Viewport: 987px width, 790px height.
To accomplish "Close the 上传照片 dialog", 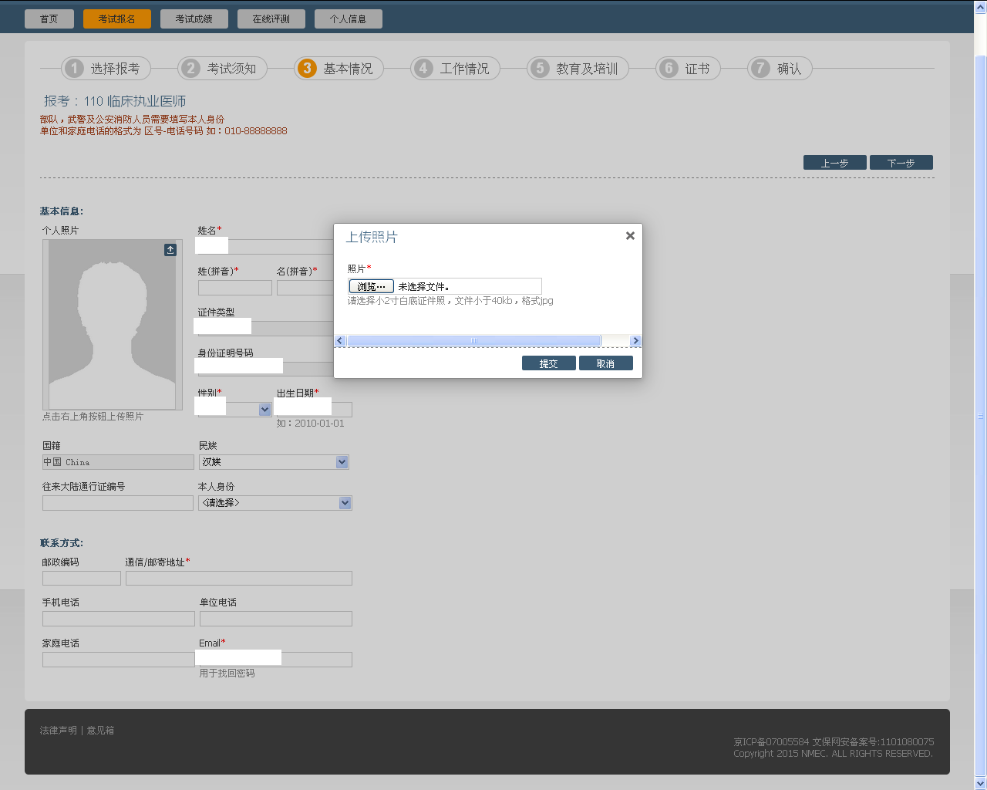I will point(630,236).
